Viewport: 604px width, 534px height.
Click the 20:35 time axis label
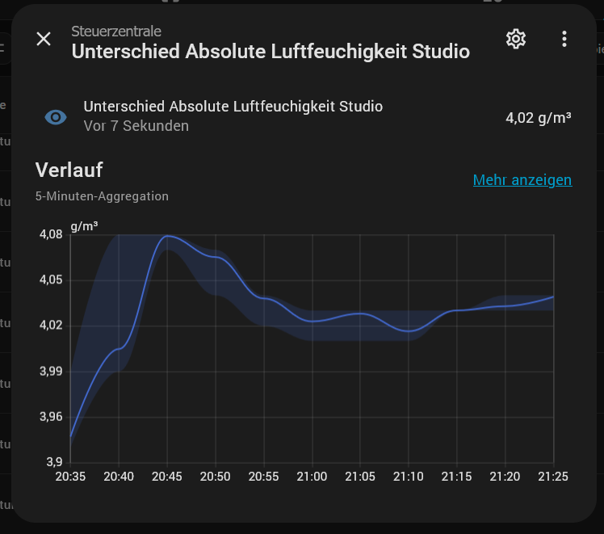70,477
